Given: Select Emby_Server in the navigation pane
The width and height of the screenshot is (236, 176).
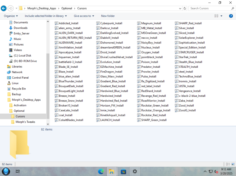Looking at the screenshot, I should pyautogui.click(x=21, y=33).
